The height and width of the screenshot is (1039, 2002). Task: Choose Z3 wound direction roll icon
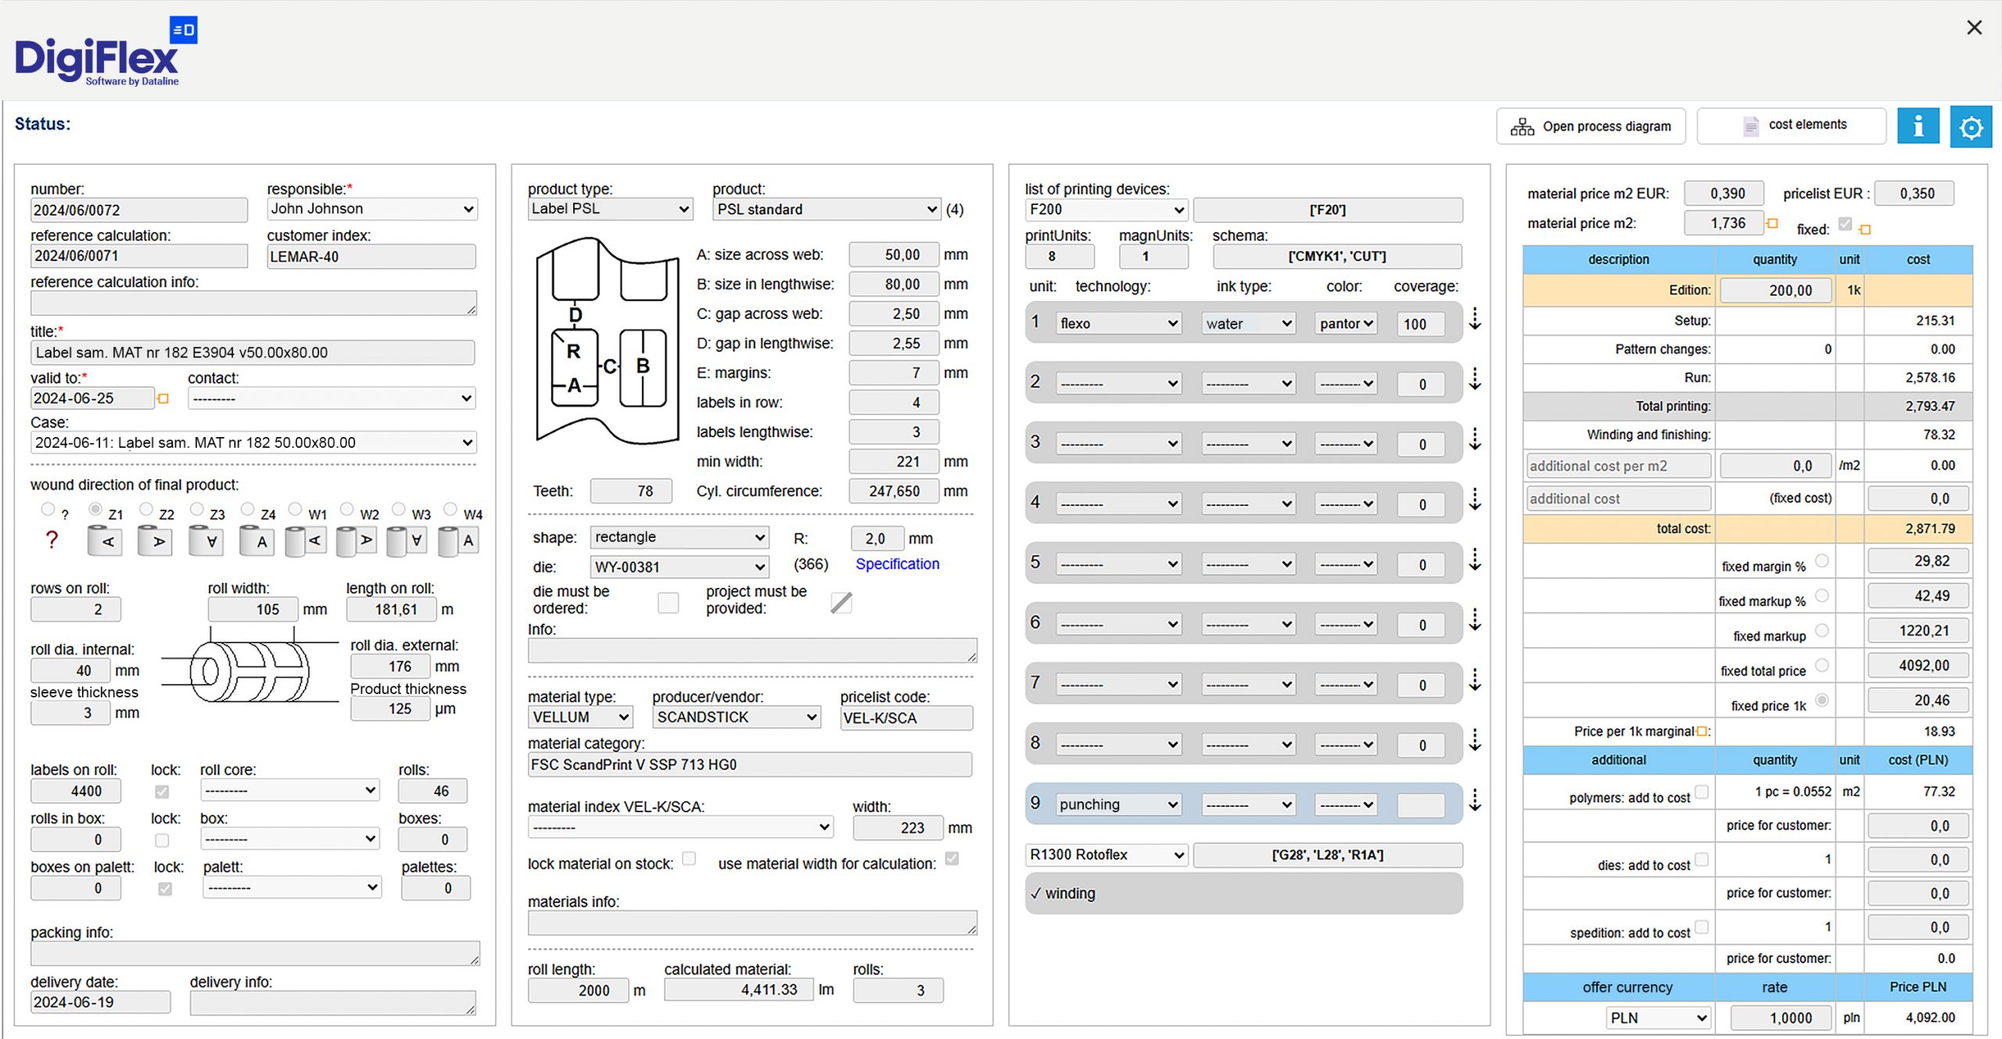tap(206, 540)
